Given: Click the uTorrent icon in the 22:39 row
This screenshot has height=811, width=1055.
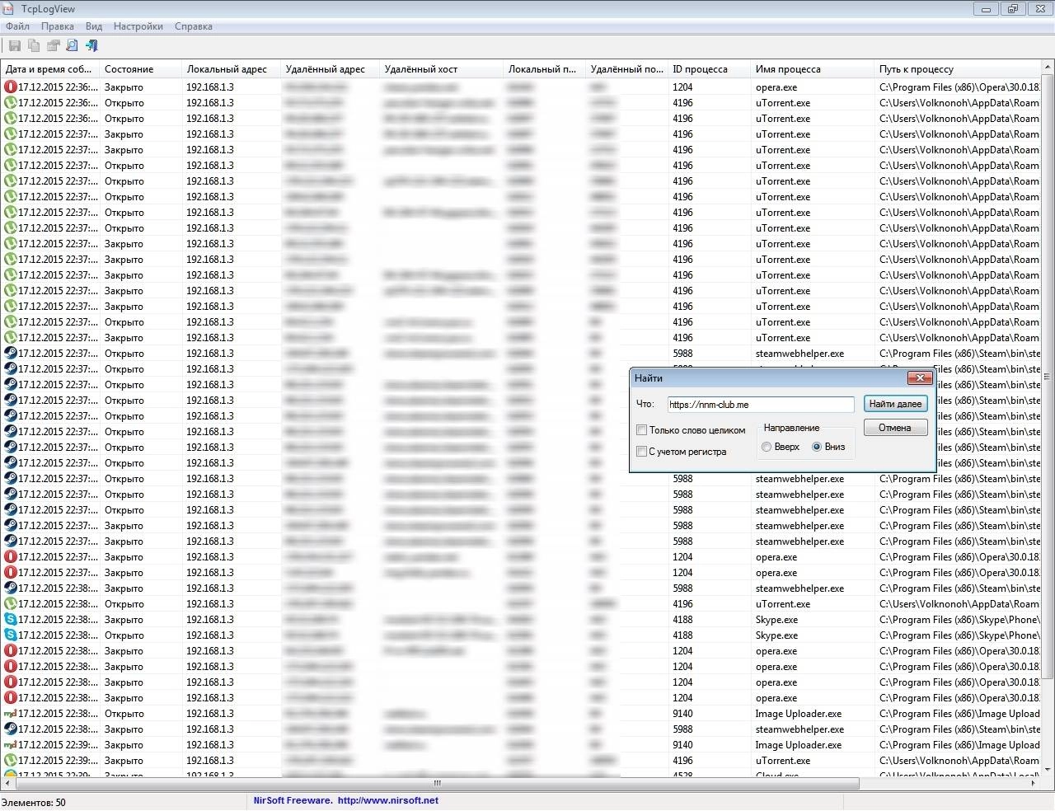Looking at the screenshot, I should 11,760.
